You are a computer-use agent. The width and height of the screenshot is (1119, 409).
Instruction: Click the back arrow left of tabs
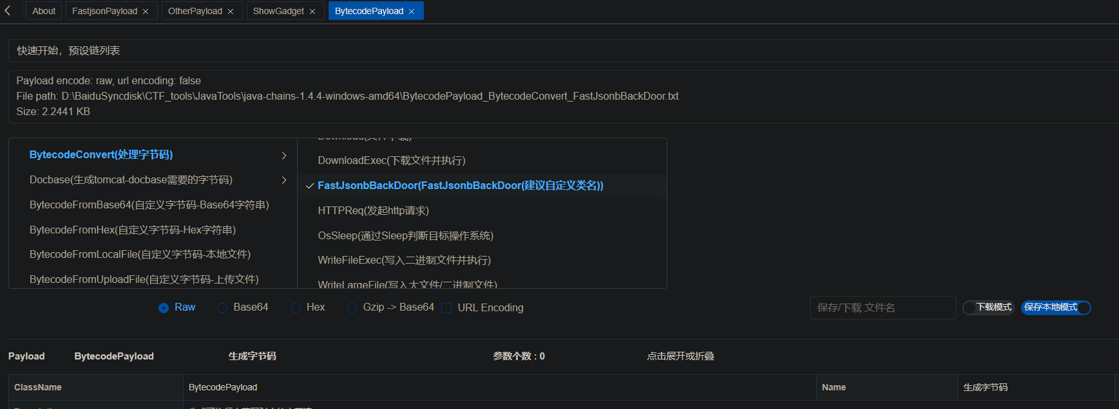pyautogui.click(x=8, y=11)
